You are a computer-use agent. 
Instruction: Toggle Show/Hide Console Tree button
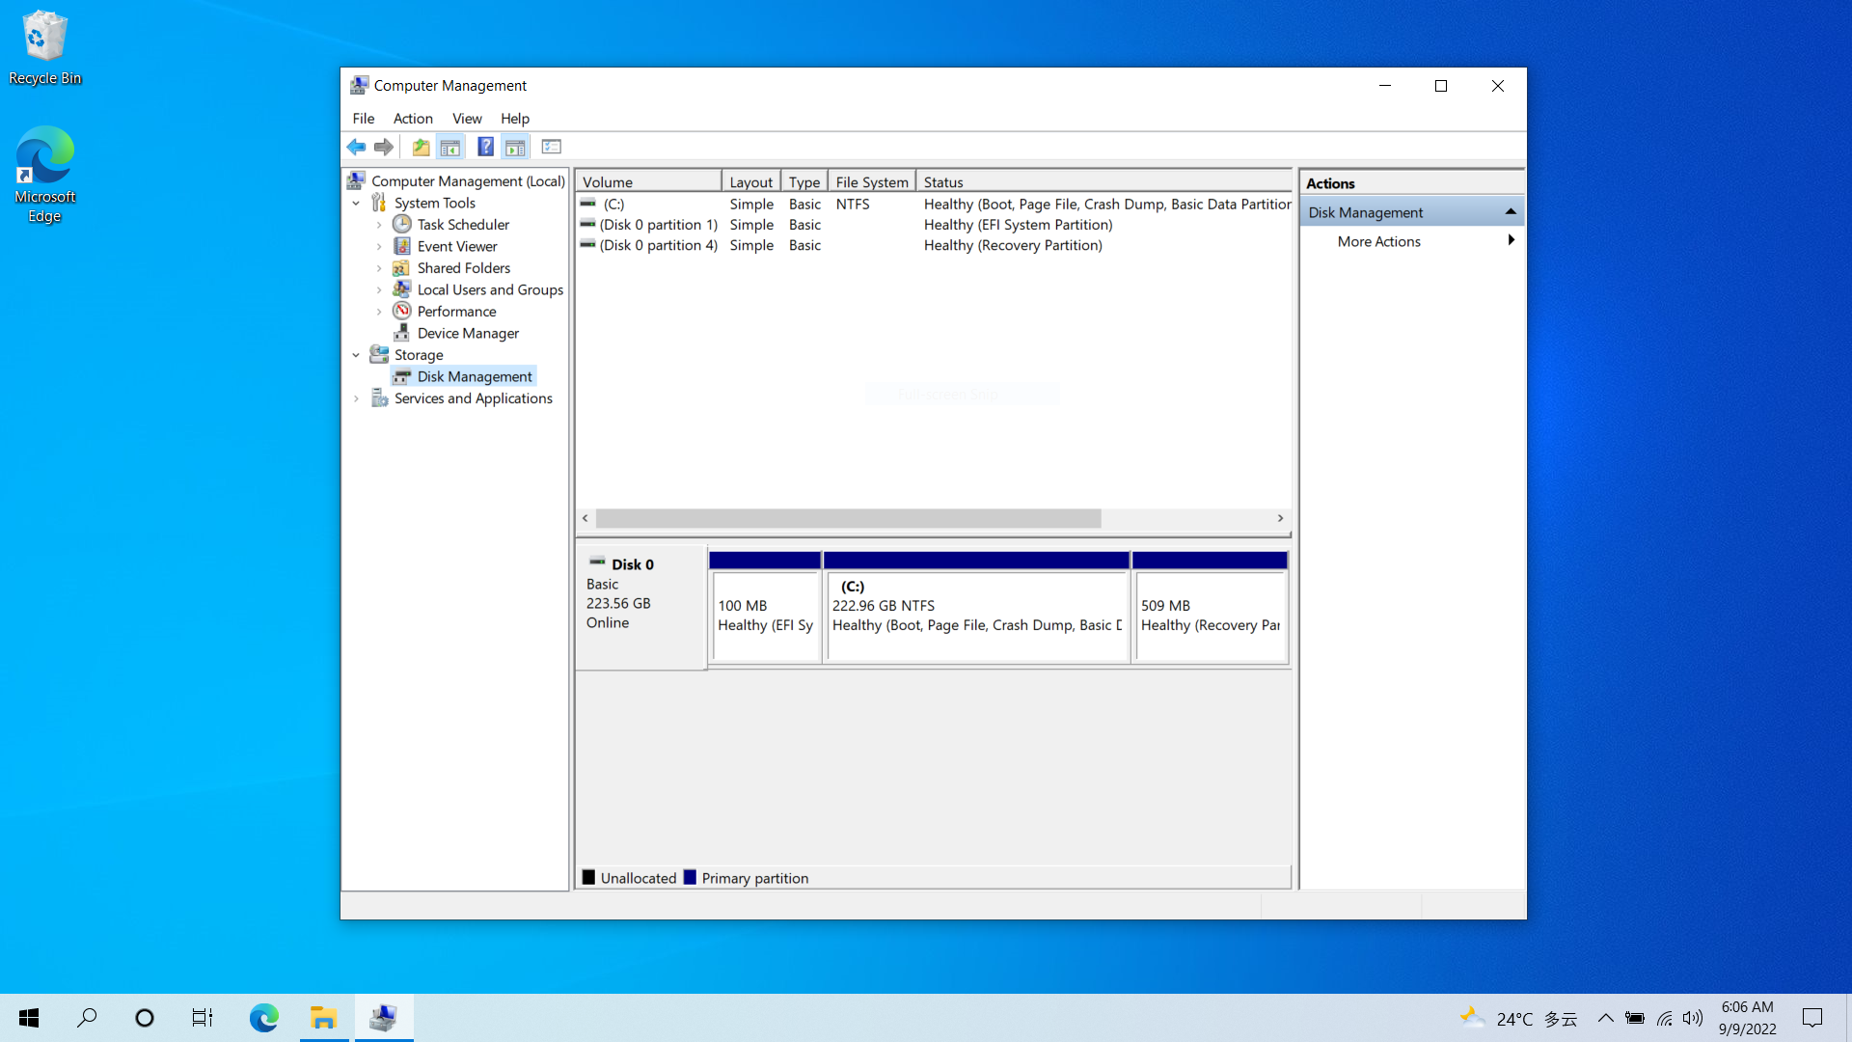pyautogui.click(x=449, y=147)
